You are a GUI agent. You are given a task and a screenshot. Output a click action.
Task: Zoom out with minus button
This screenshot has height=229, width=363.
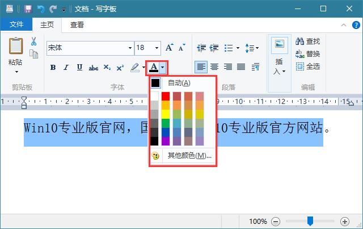[x=276, y=222]
